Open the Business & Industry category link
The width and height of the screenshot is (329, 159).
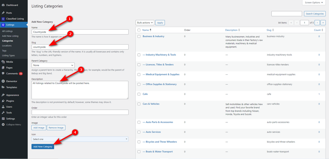[154, 36]
